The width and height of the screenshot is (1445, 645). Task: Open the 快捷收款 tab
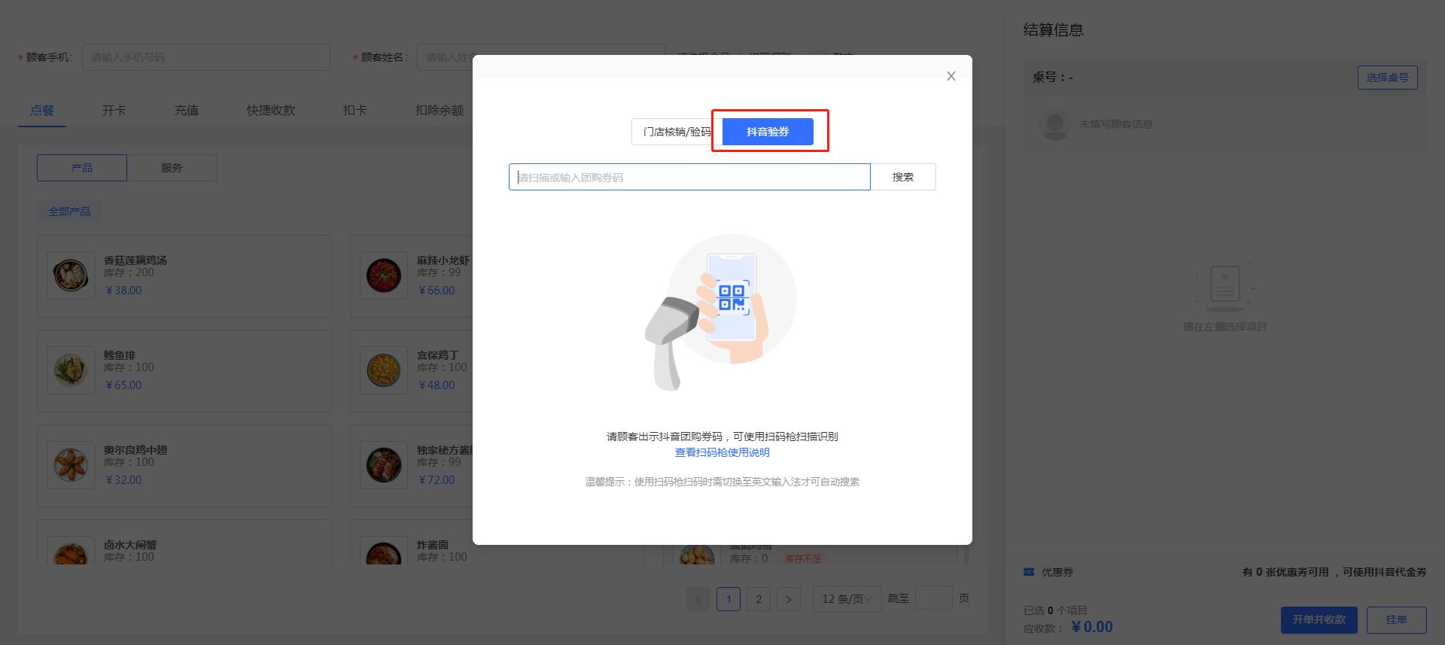click(x=271, y=111)
